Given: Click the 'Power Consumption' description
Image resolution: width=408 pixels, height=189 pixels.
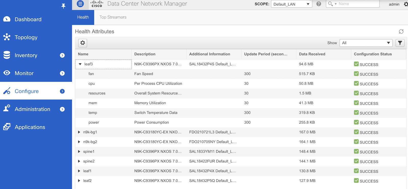Looking at the screenshot, I should (x=151, y=122).
